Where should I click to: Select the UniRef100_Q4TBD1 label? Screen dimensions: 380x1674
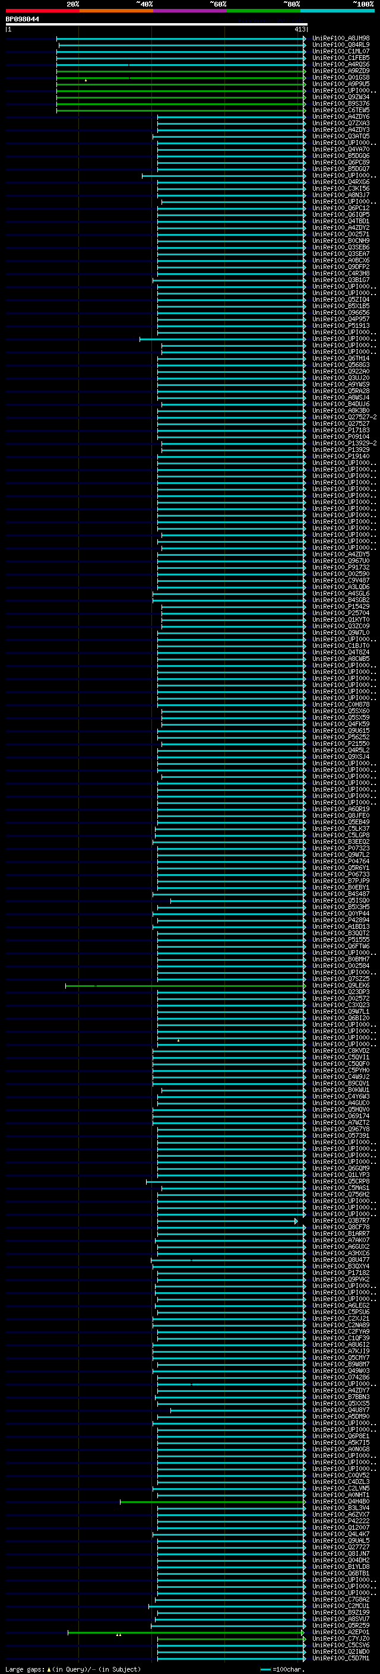(340, 221)
